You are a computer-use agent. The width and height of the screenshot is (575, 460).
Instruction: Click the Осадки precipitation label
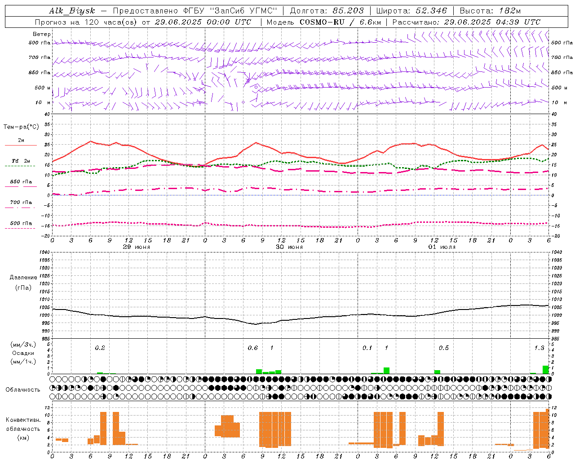(23, 353)
